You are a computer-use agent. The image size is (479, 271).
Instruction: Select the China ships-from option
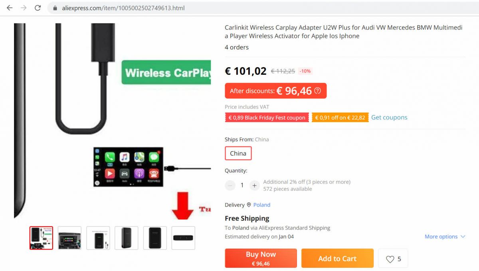(238, 153)
